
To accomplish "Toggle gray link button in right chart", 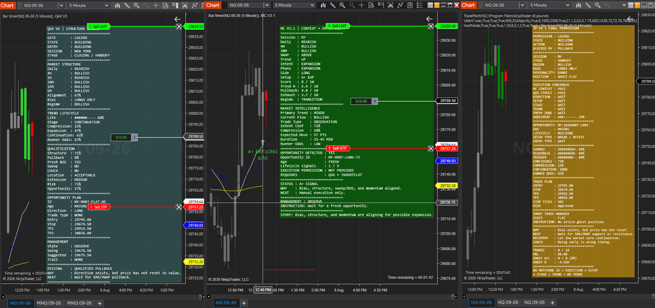I will click(x=630, y=5).
